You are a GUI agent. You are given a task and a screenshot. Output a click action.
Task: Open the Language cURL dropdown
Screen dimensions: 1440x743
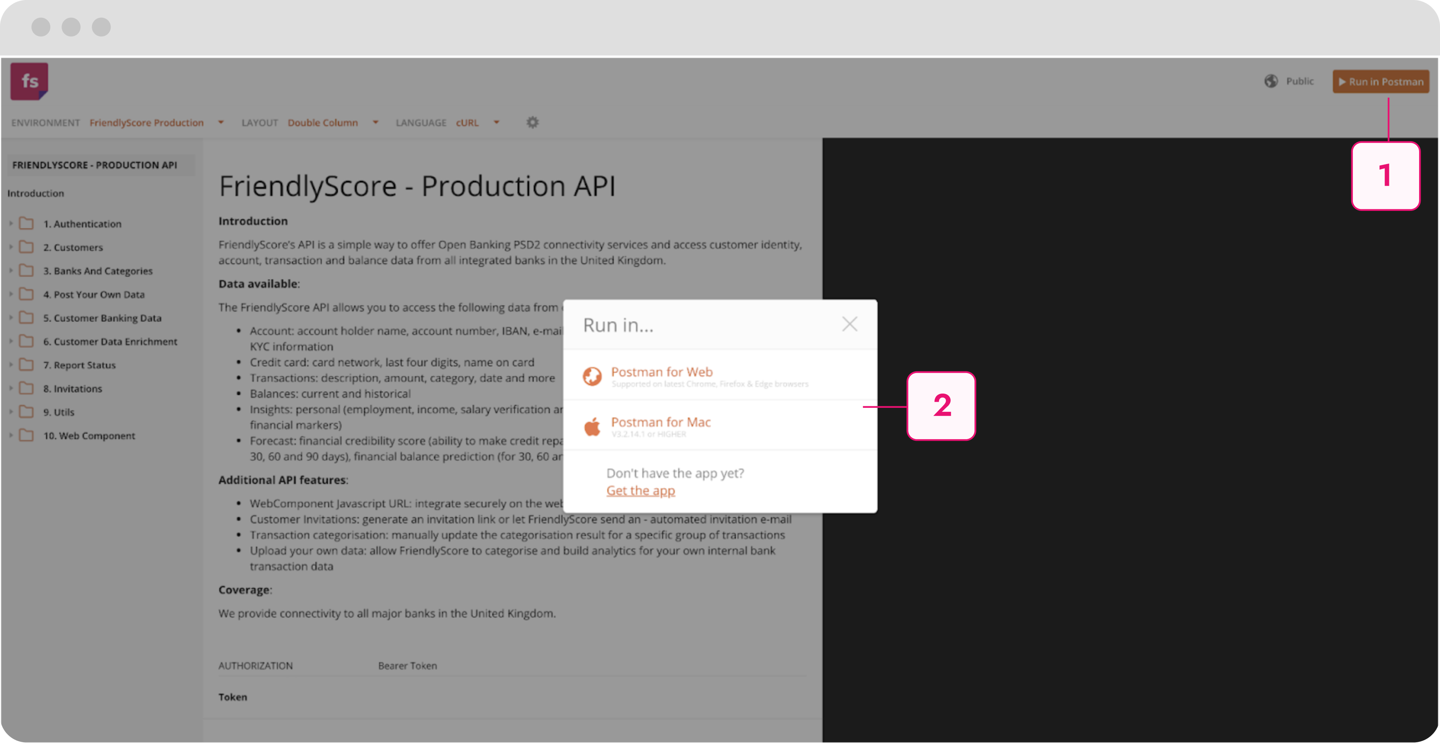click(x=477, y=122)
